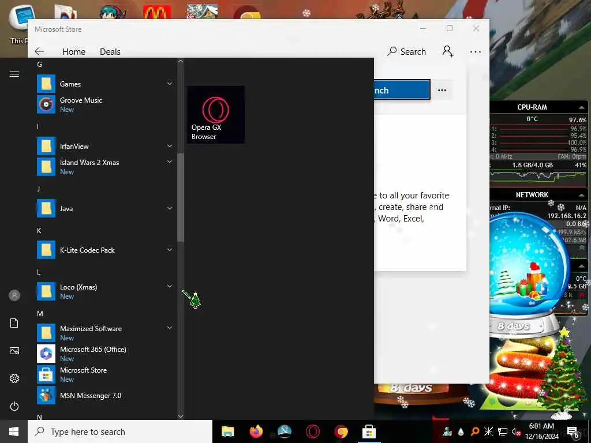The width and height of the screenshot is (591, 443).
Task: Launch Groove Music from the app list
Action: pyautogui.click(x=105, y=104)
